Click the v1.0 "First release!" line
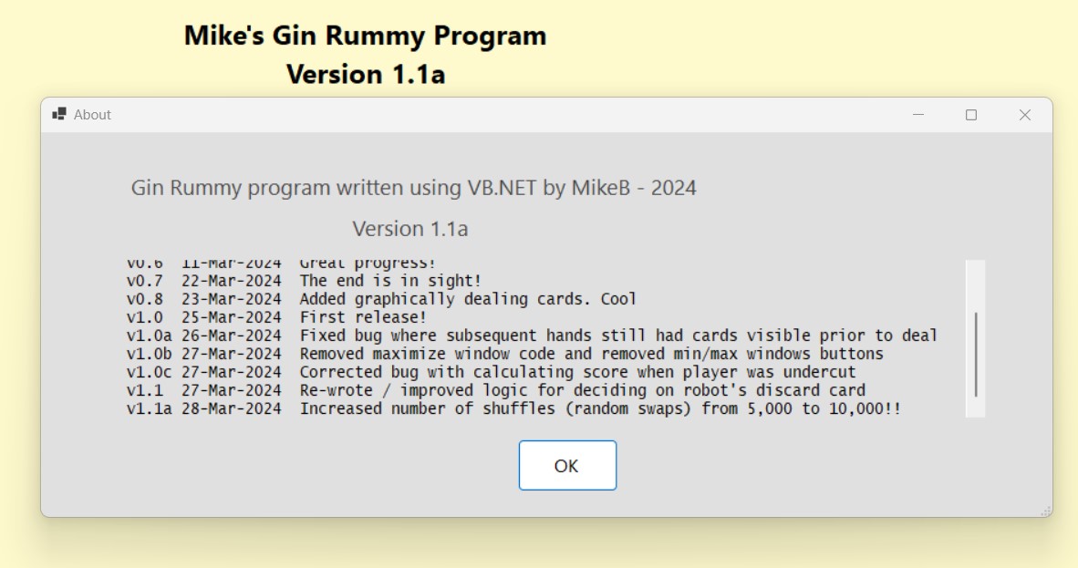Screen dimensions: 1078x568 363,317
